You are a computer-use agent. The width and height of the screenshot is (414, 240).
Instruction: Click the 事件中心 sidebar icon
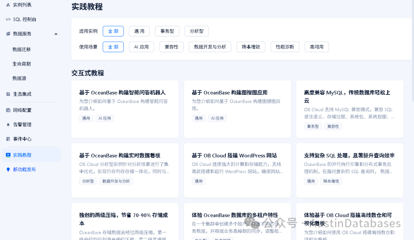(x=8, y=139)
